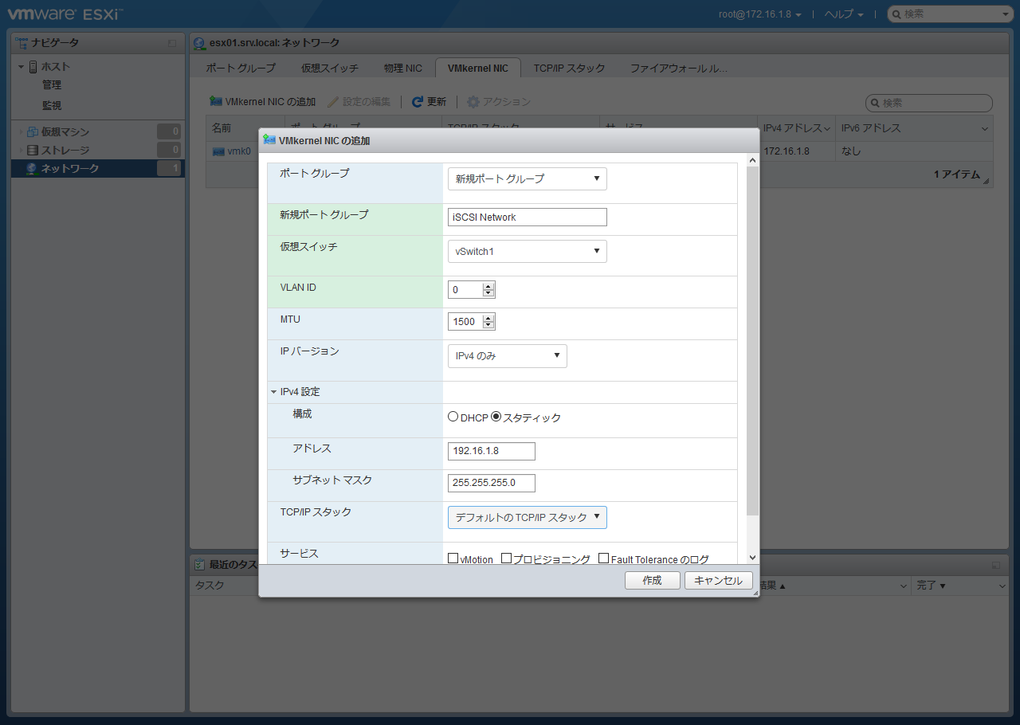
Task: Click the 仮想マシン icon in navigator
Action: (33, 132)
